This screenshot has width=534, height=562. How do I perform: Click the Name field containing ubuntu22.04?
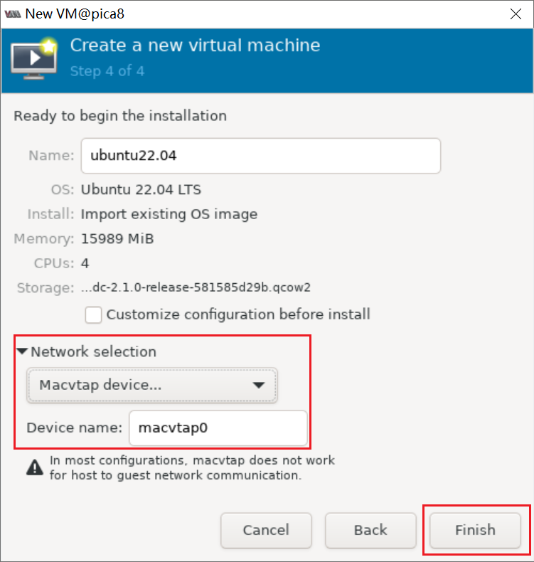point(260,156)
